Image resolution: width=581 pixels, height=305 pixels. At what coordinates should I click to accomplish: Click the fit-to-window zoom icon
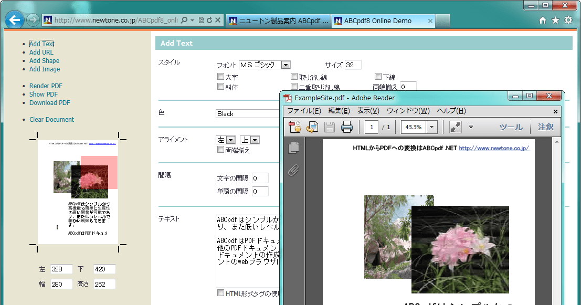pyautogui.click(x=455, y=127)
